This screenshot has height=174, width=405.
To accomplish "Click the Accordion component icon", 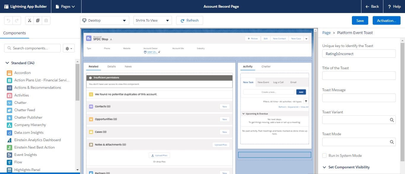I will pyautogui.click(x=9, y=73).
